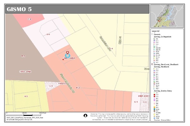Toggle the Zoning_RevCond_RedBank checkbox in legend
Viewport: 190px width, 126px height.
click(152, 64)
